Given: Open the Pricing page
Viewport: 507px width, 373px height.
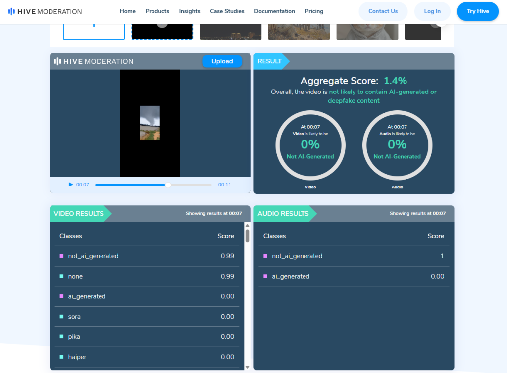Looking at the screenshot, I should 314,11.
